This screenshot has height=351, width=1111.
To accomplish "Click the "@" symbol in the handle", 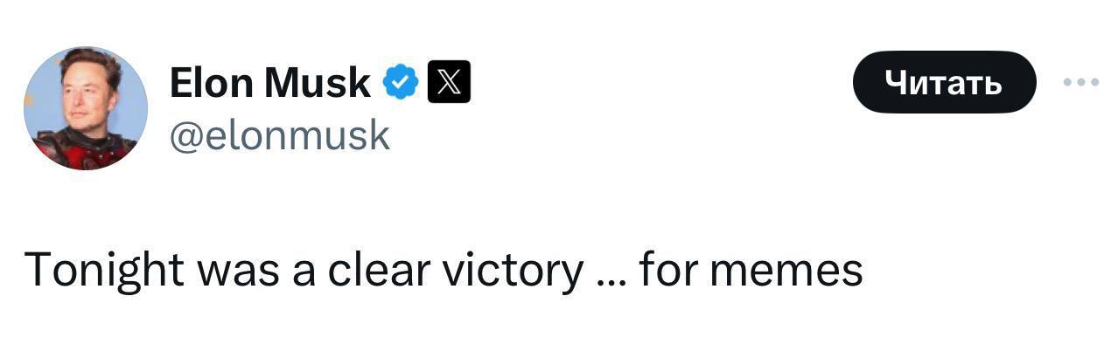I will [183, 136].
